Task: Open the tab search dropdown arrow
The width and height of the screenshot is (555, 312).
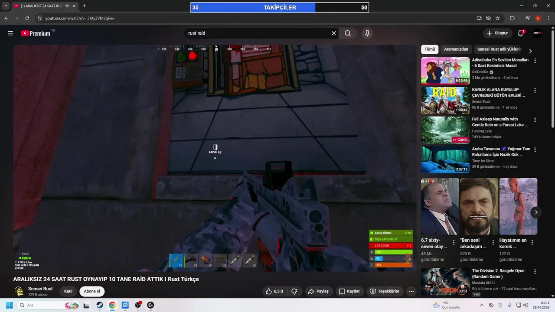Action: pyautogui.click(x=6, y=6)
